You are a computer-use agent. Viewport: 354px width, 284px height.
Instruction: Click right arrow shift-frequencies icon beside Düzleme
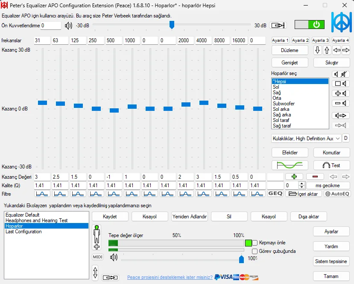tap(345, 50)
